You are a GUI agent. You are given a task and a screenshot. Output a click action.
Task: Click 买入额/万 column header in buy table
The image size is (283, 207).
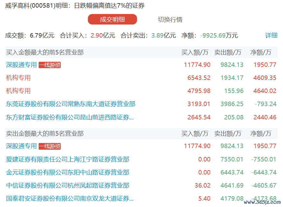coord(195,52)
